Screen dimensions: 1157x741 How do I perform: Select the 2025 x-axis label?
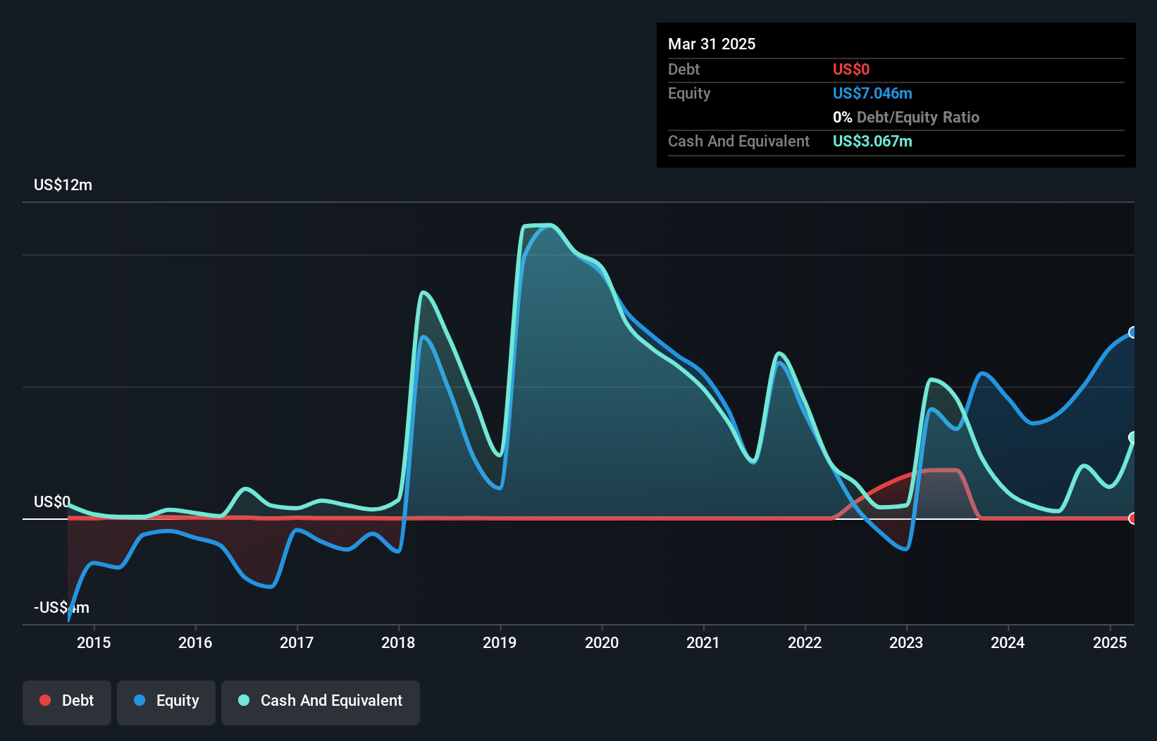(x=1110, y=642)
